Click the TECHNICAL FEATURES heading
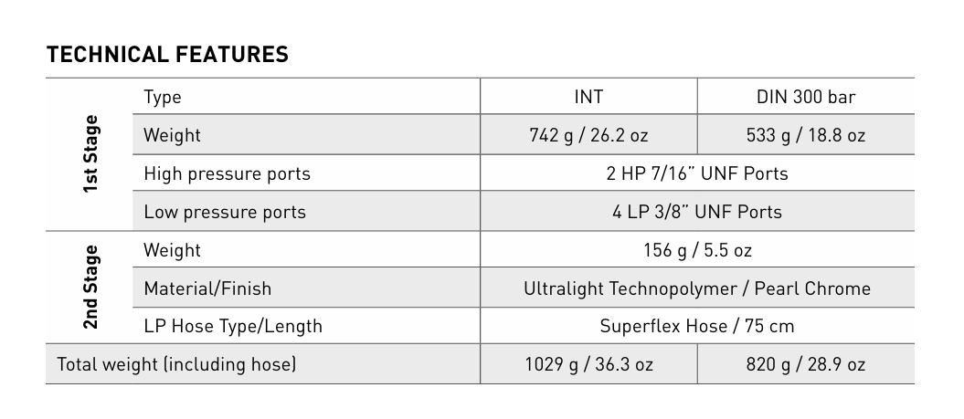 pos(167,55)
